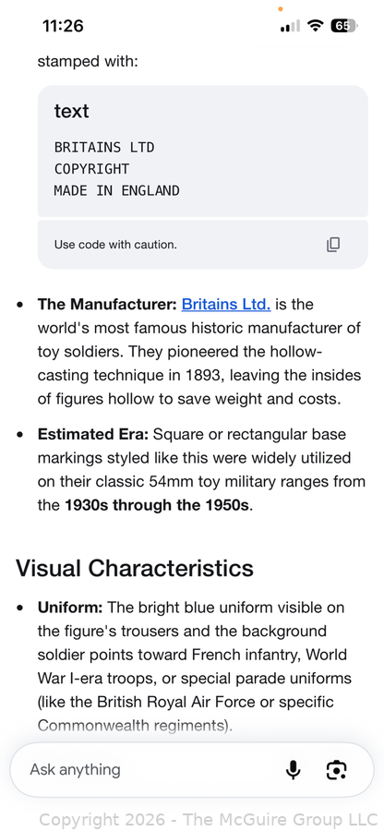Open the camera lens search icon
The image size is (384, 831).
pos(337,769)
